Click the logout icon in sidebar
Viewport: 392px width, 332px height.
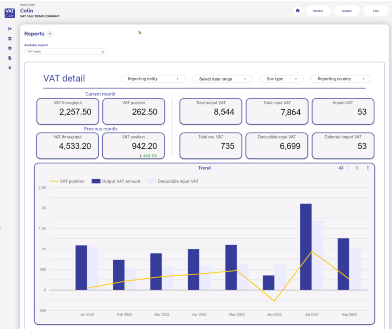(x=10, y=29)
